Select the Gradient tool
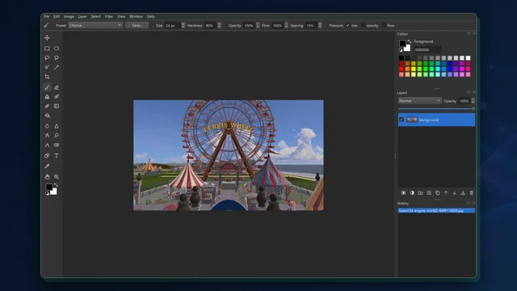517x291 pixels. tap(57, 106)
